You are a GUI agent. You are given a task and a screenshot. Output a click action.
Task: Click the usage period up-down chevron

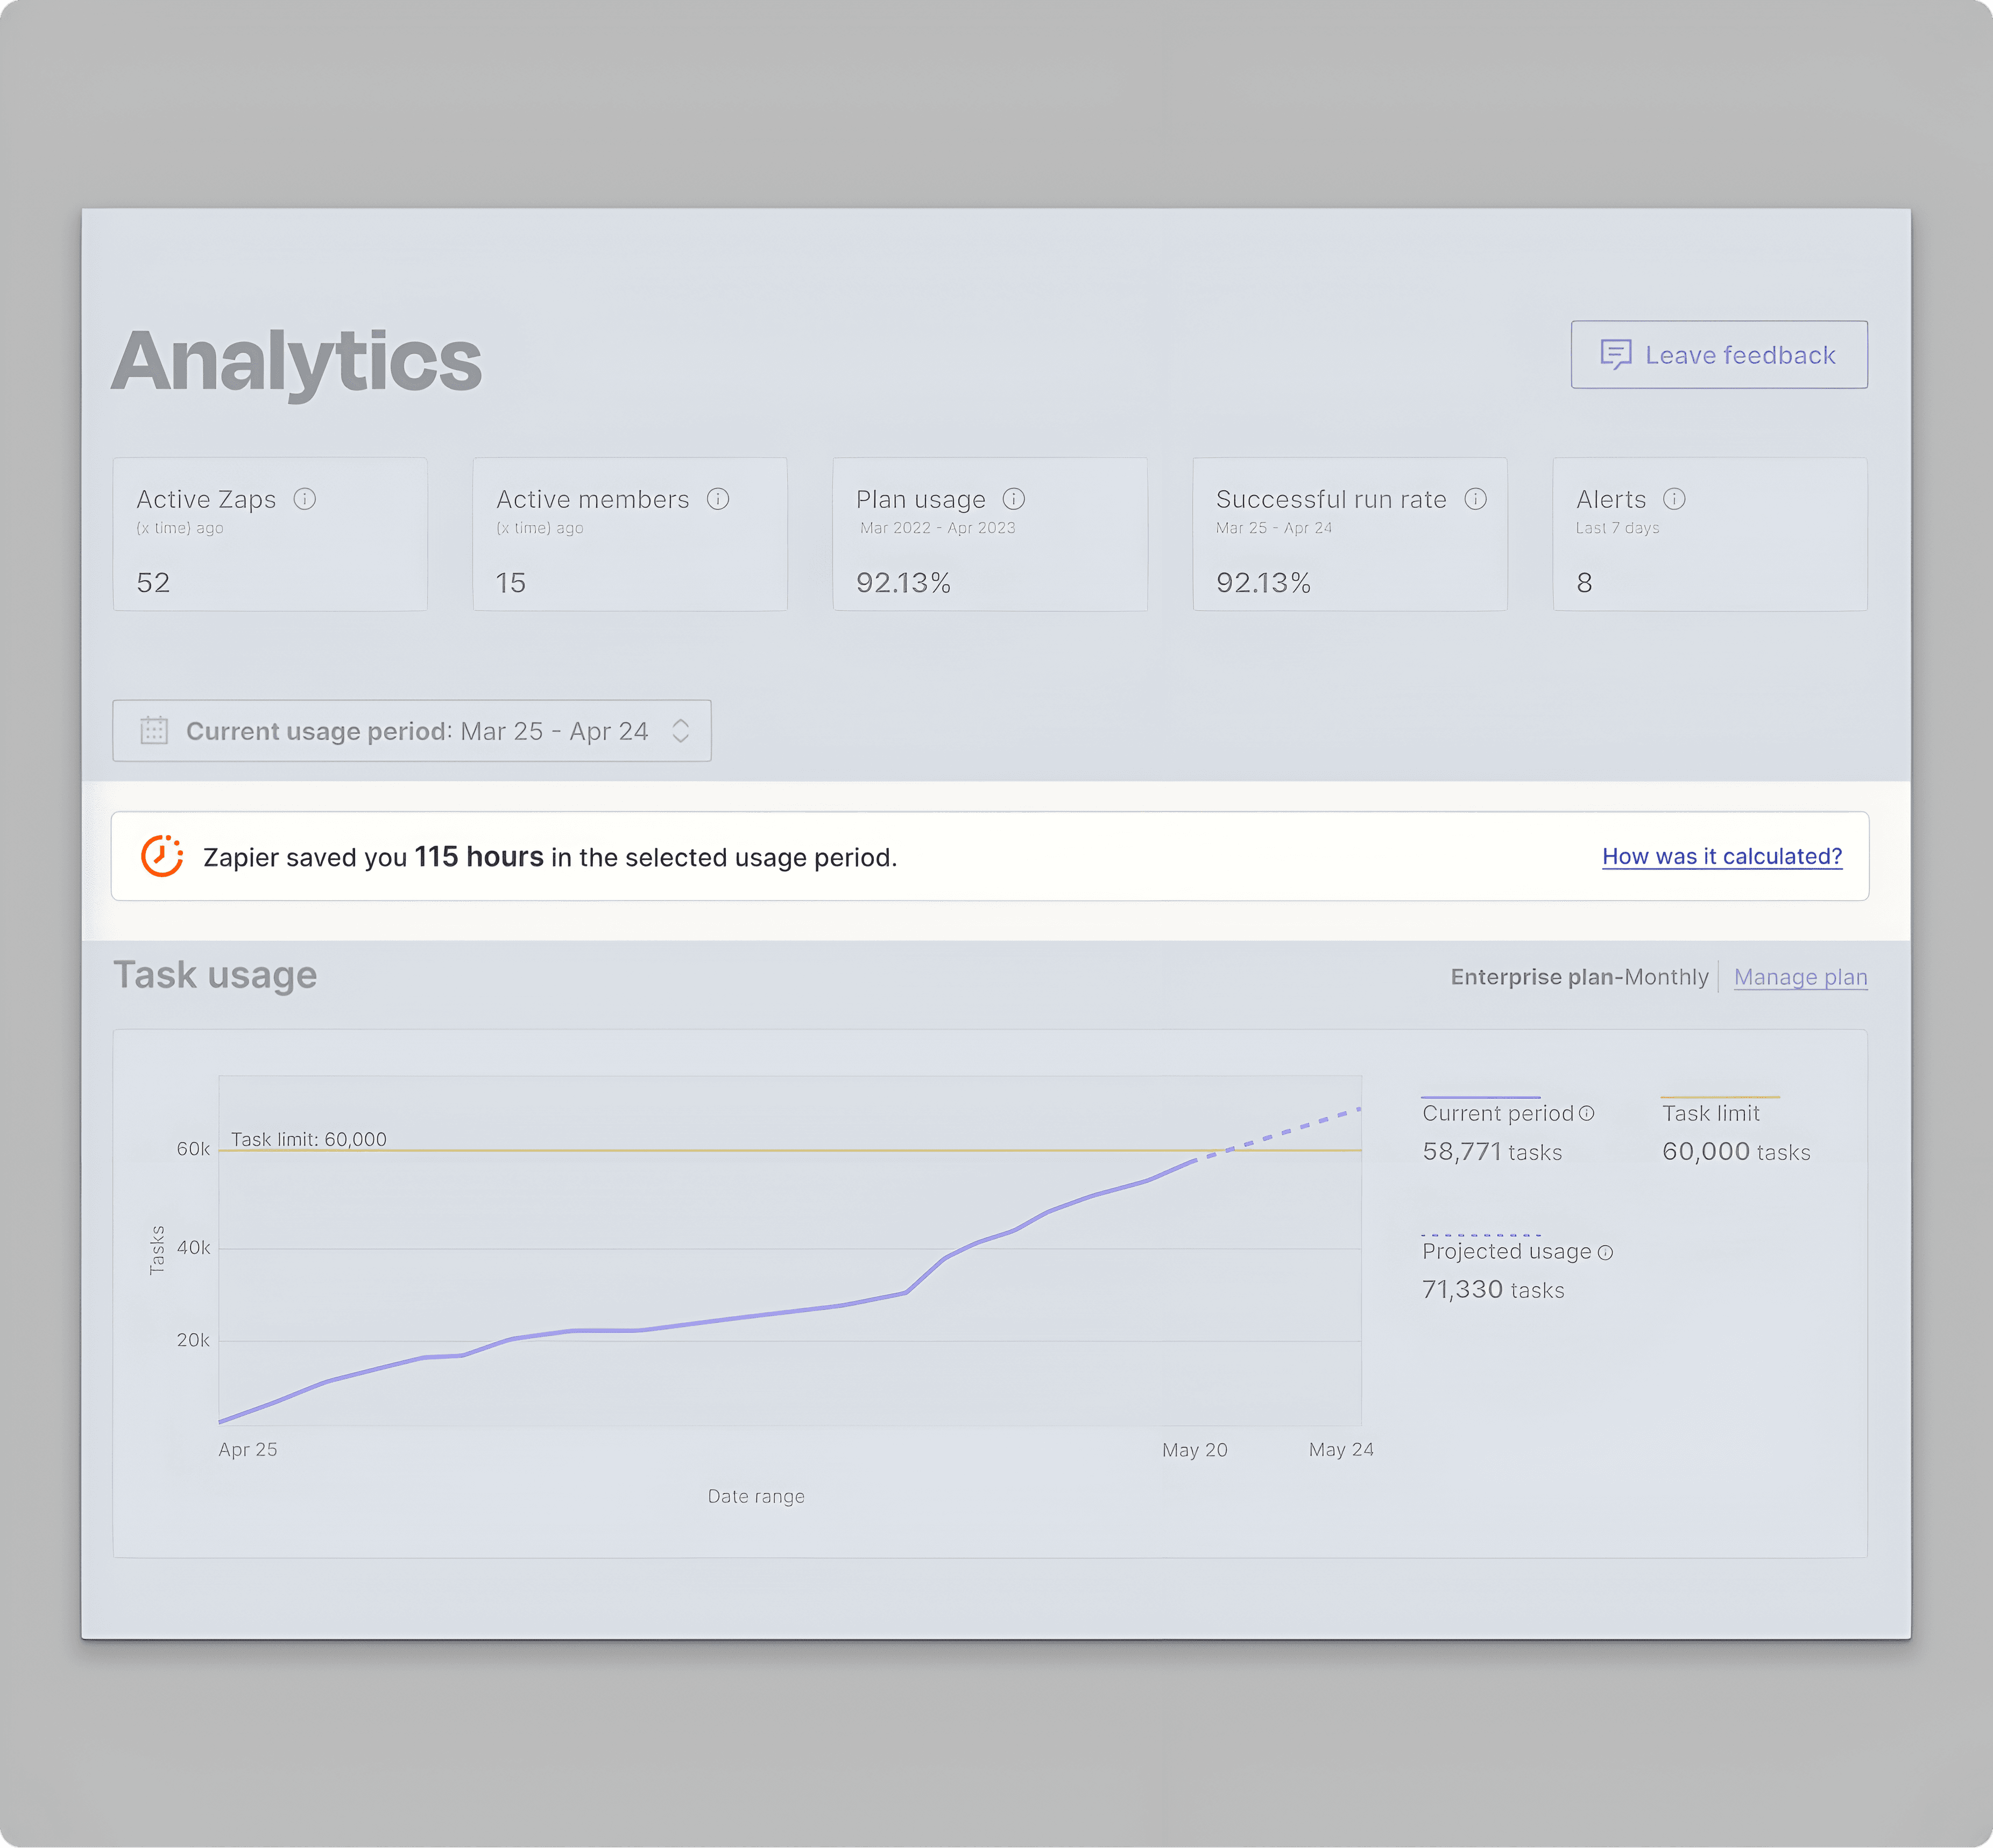click(x=681, y=731)
